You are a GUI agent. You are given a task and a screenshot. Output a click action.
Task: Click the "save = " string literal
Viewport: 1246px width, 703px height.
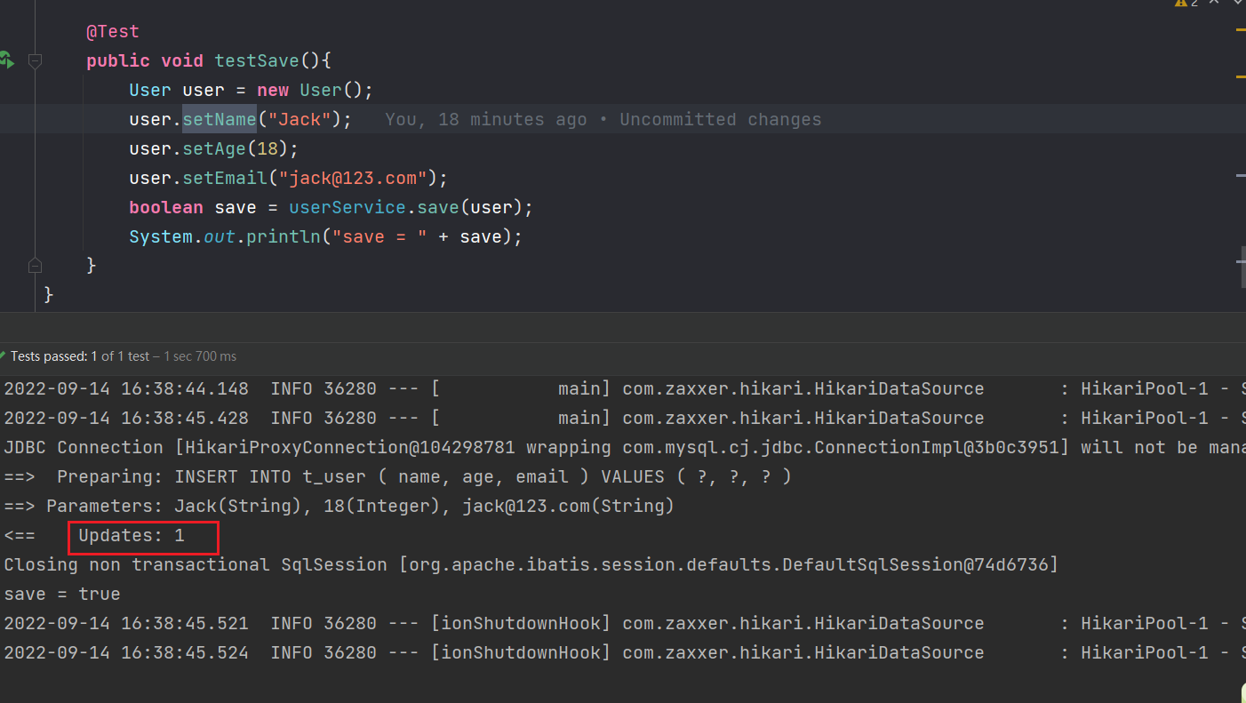pos(379,236)
